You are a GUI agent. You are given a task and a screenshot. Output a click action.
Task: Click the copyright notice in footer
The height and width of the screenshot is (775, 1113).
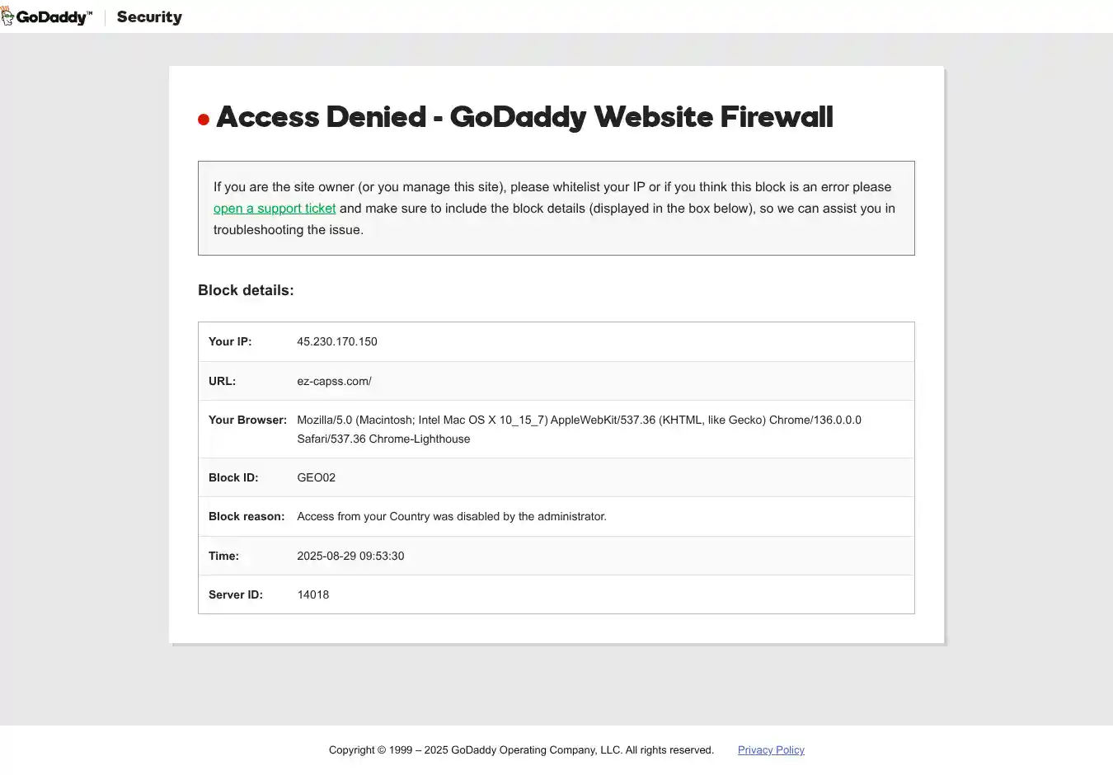(x=521, y=750)
